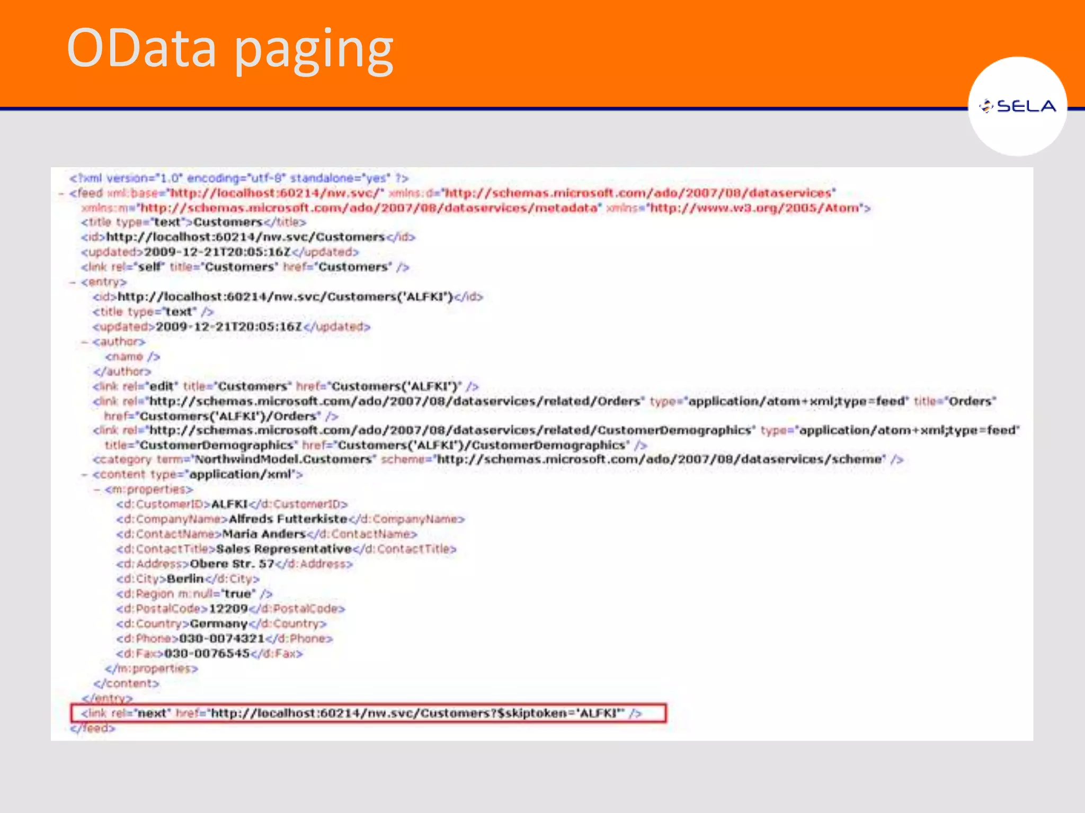Click the category term NorthwindModel.Customers line
This screenshot has width=1085, height=813.
pos(497,459)
